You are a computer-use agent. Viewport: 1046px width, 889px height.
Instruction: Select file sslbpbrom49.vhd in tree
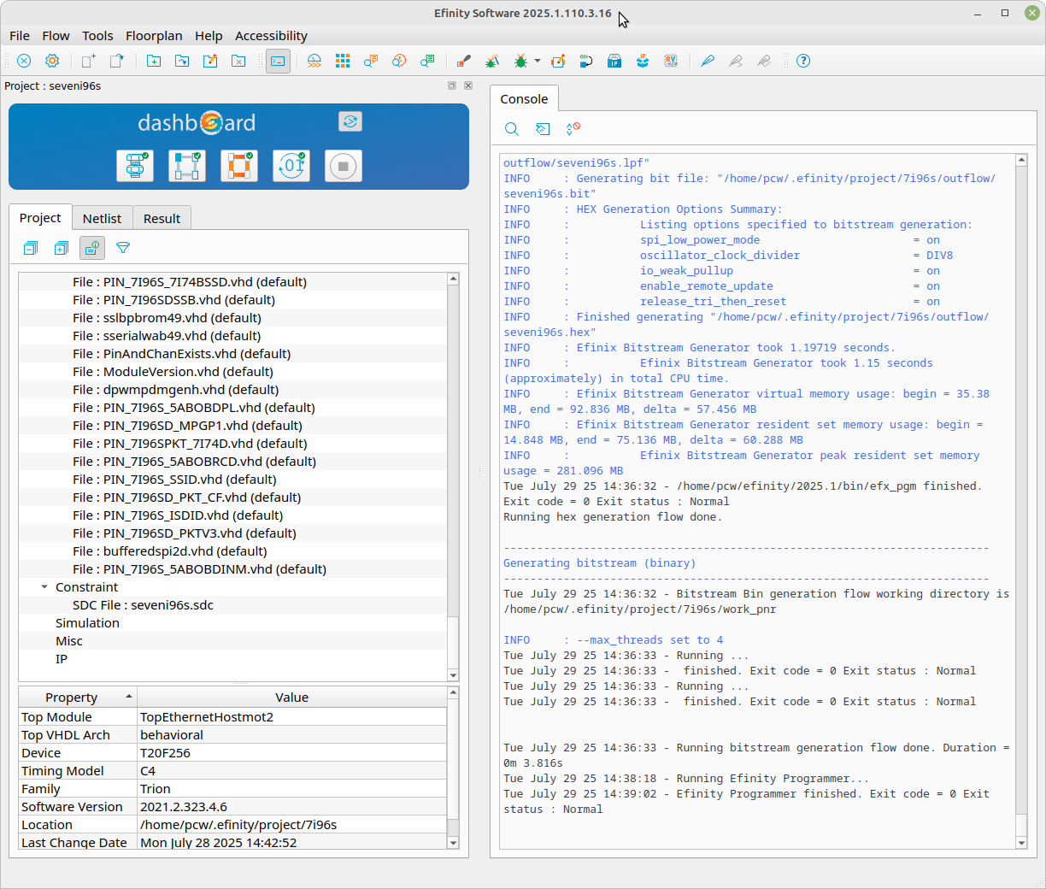click(167, 318)
